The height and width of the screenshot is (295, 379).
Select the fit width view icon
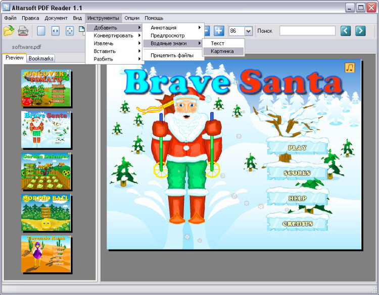point(56,31)
